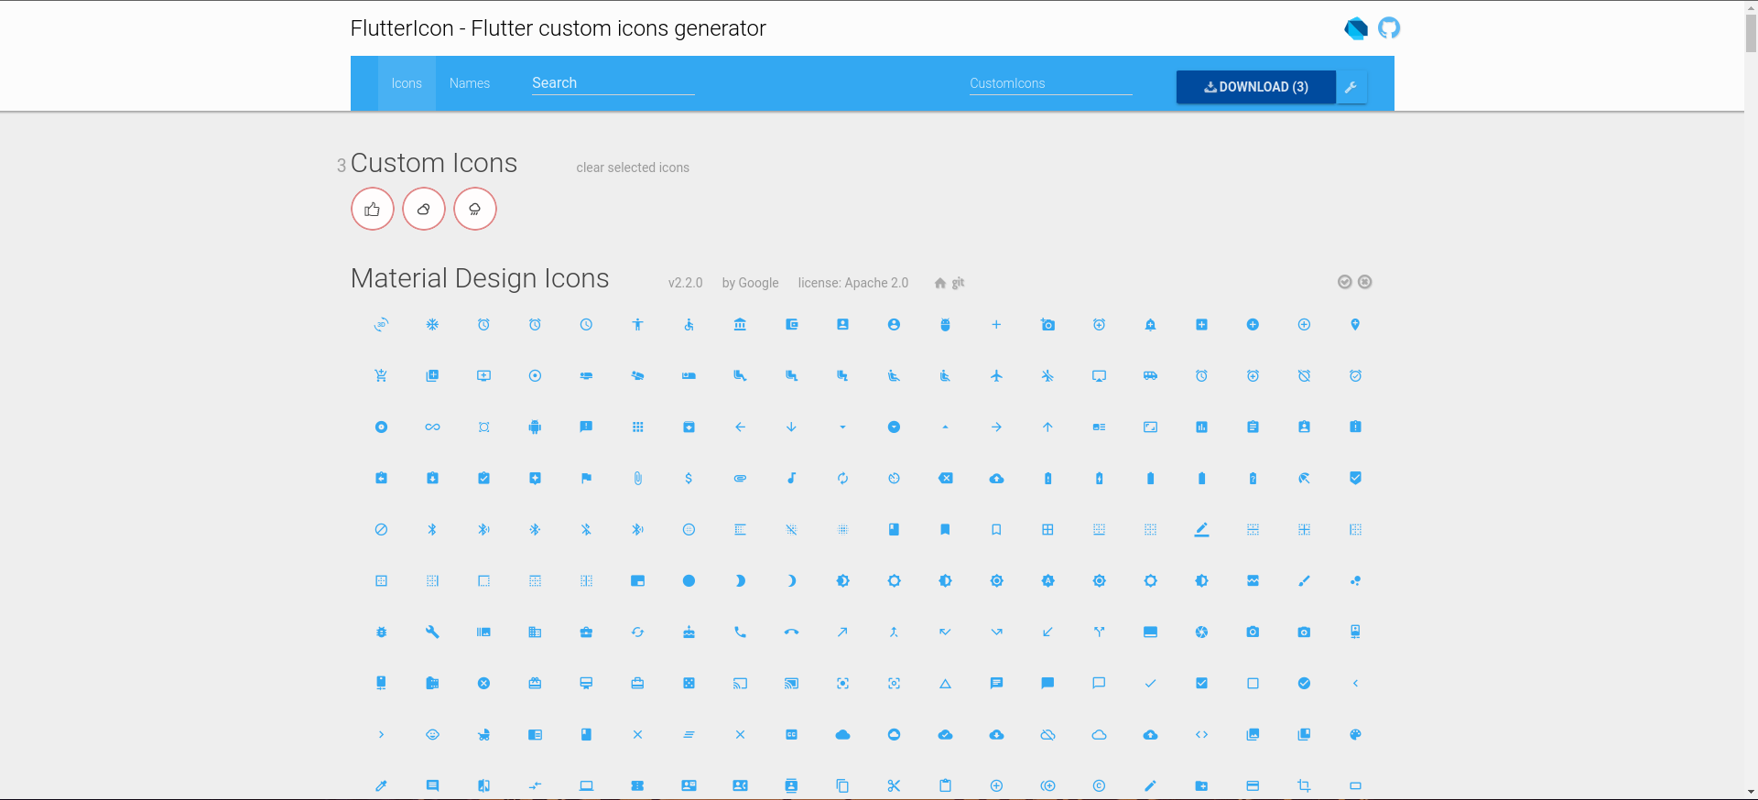Open the GitHub repository icon
This screenshot has height=800, width=1758.
point(1389,28)
